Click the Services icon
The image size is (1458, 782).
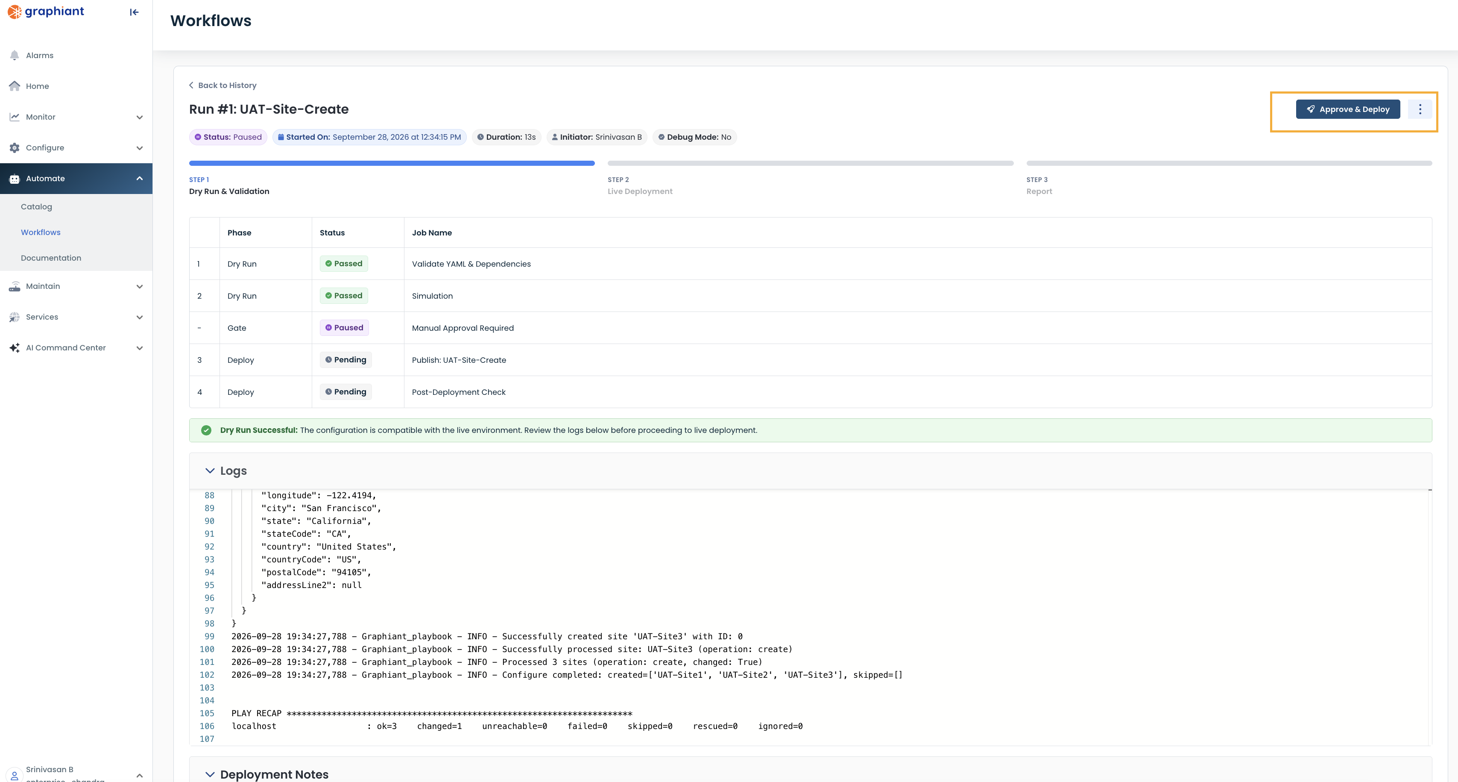[x=15, y=317]
